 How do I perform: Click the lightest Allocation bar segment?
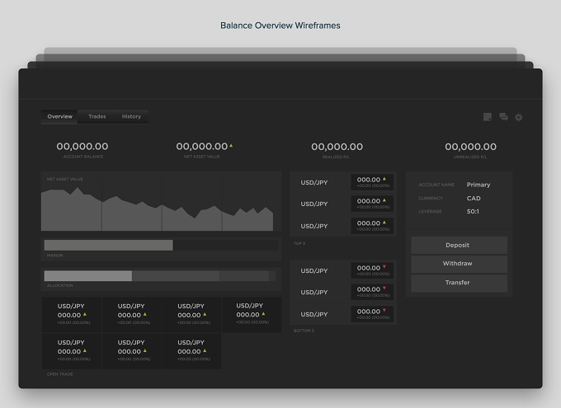point(88,275)
